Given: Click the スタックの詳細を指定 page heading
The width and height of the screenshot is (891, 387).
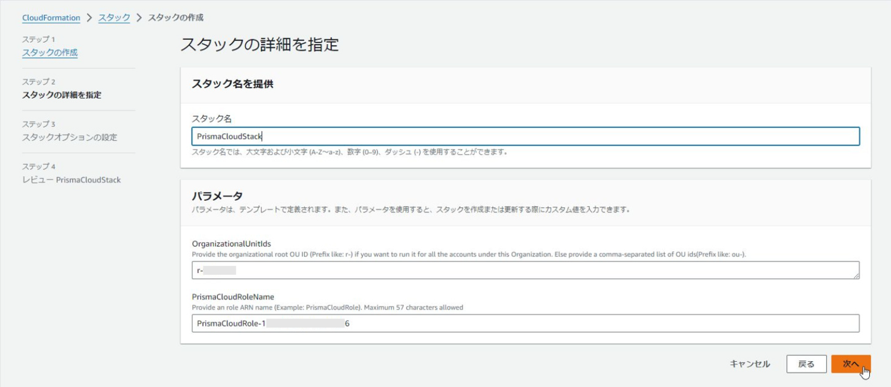Looking at the screenshot, I should [259, 45].
